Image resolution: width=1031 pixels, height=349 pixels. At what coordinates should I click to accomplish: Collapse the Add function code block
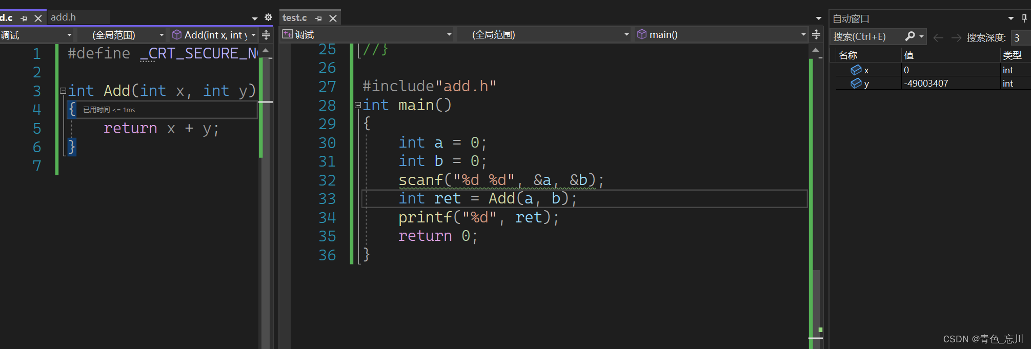63,91
